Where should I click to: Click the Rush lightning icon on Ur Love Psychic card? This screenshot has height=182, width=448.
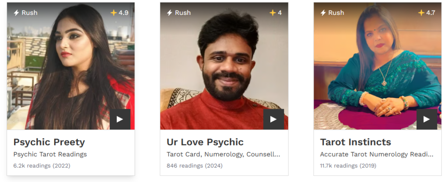pos(169,13)
